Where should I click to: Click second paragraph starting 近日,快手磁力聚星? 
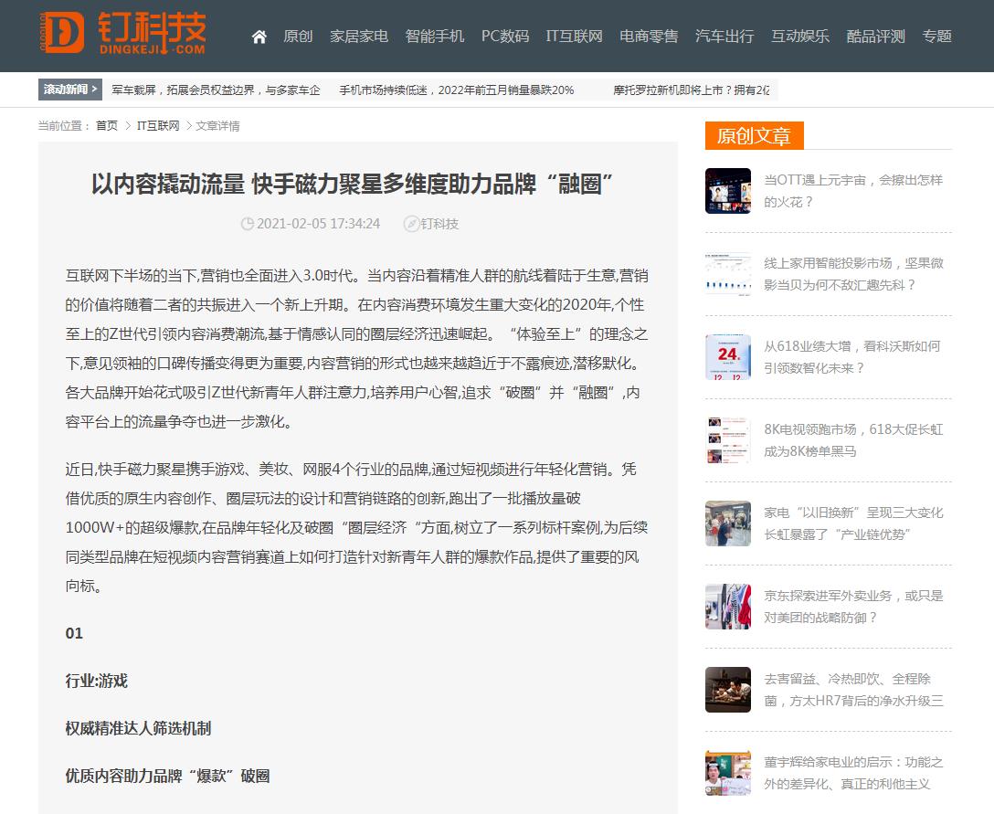point(357,527)
